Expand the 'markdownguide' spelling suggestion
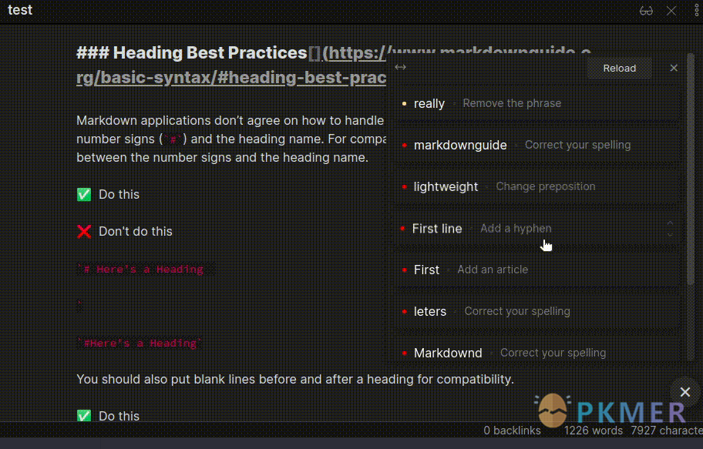Viewport: 703px width, 449px height. pos(536,146)
